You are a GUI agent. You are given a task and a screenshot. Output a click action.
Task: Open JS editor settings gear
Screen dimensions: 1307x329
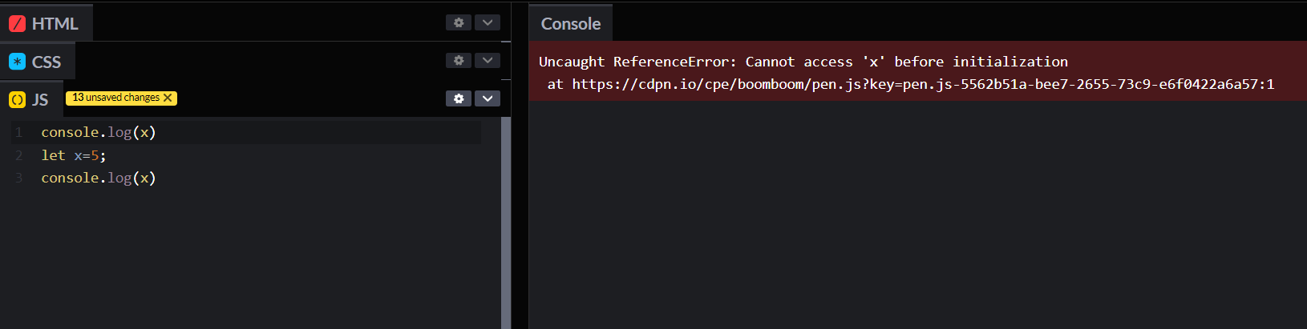(x=459, y=98)
